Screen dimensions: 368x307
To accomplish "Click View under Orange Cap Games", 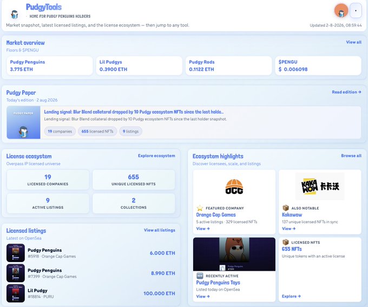I will coord(203,229).
